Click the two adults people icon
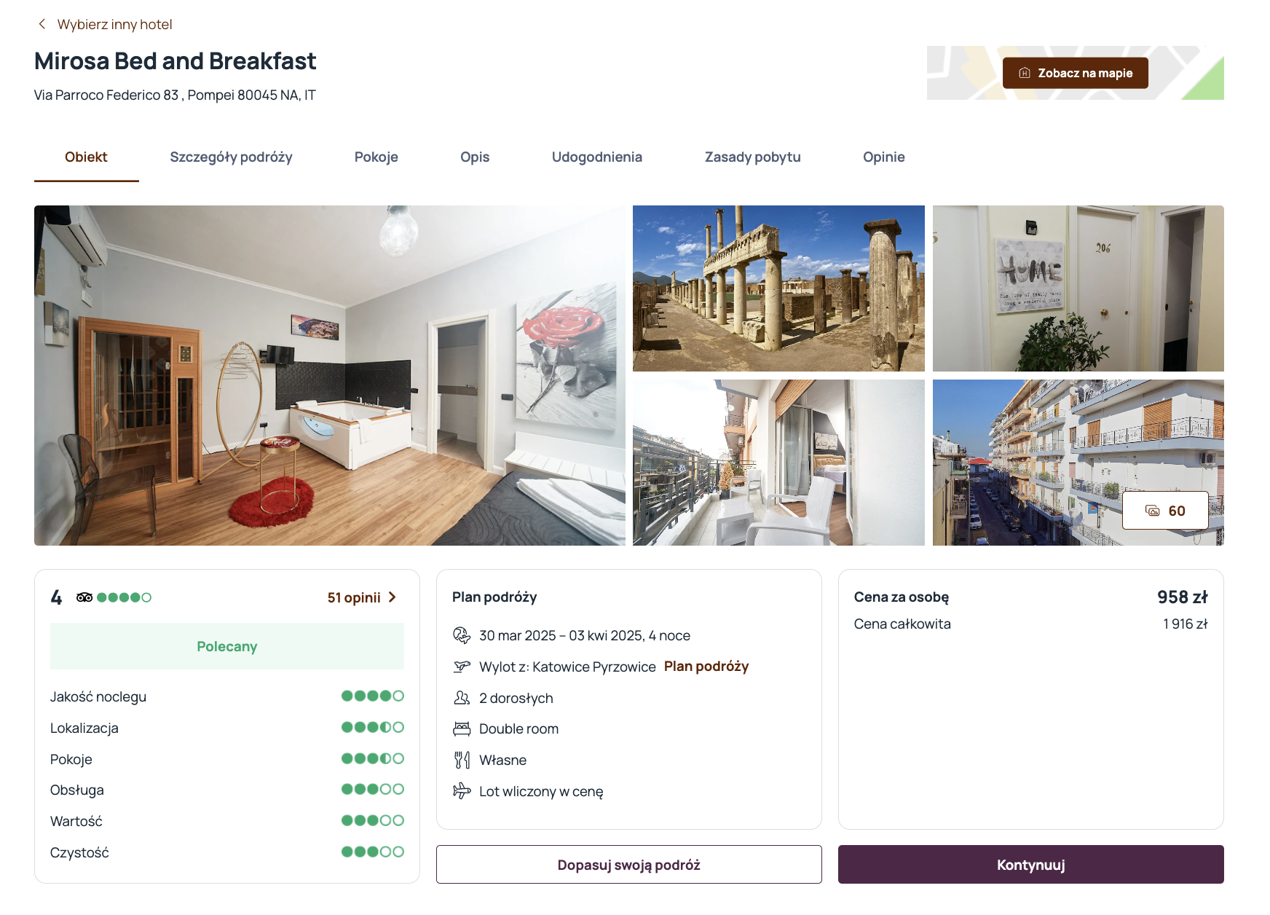The width and height of the screenshot is (1270, 915). [x=462, y=698]
